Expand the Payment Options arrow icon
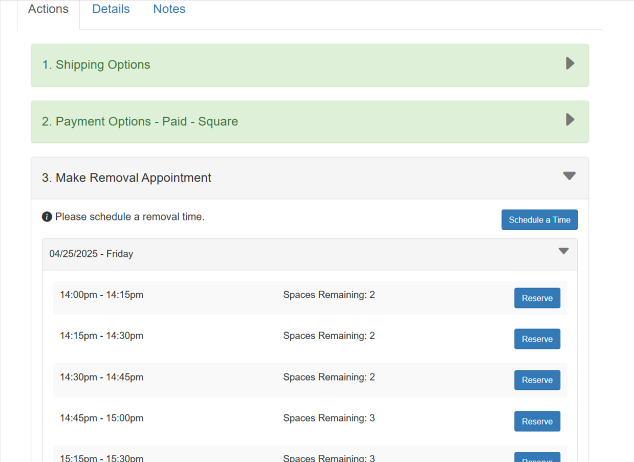 click(570, 120)
